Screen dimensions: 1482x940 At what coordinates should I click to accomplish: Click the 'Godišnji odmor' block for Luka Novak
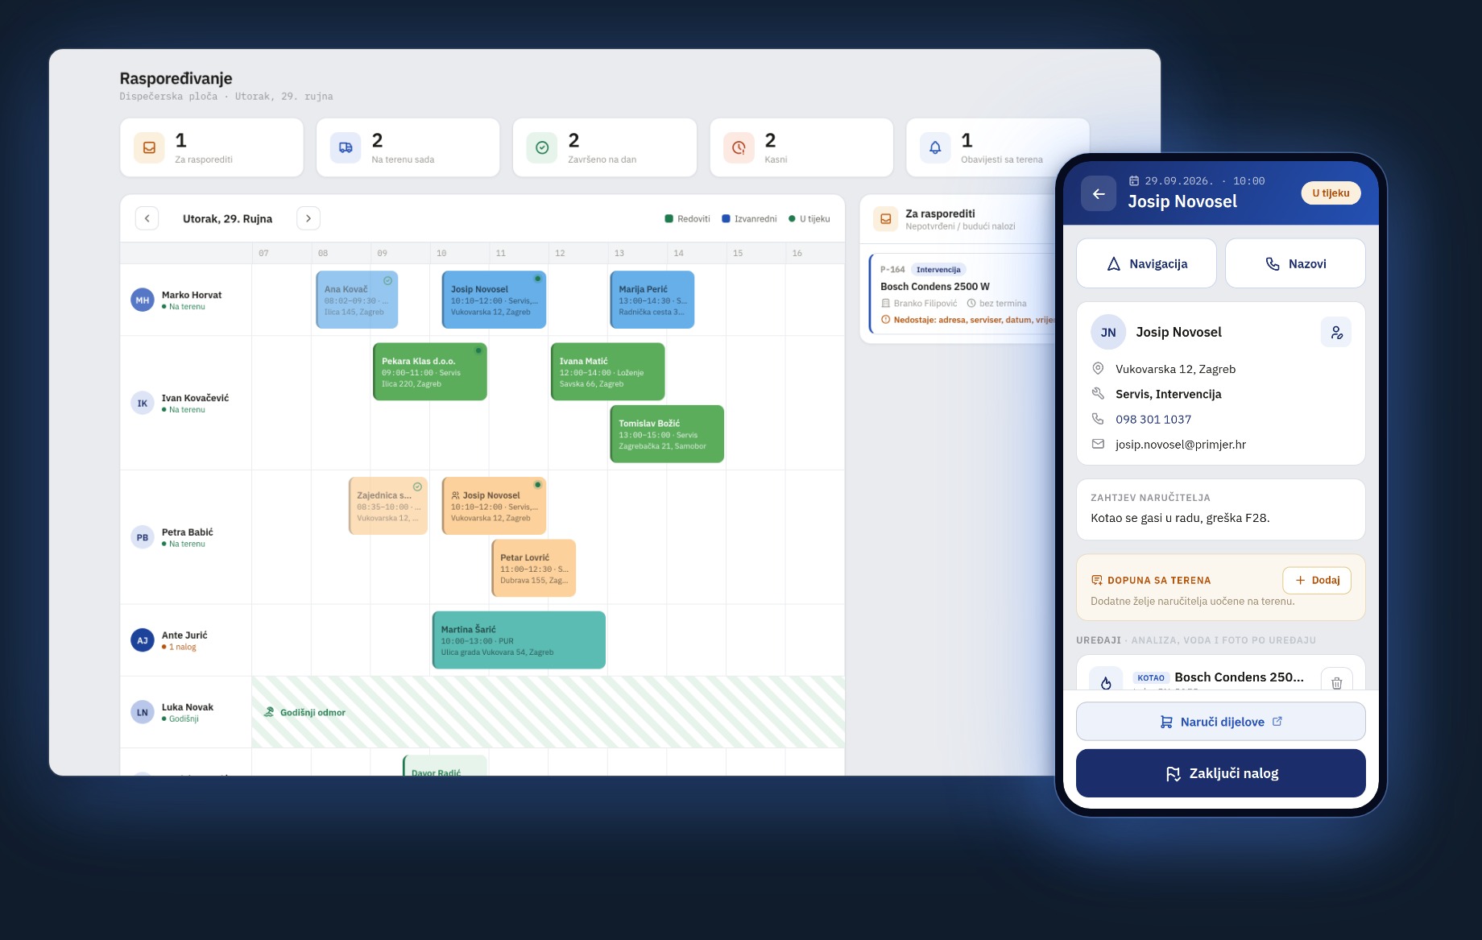(548, 712)
